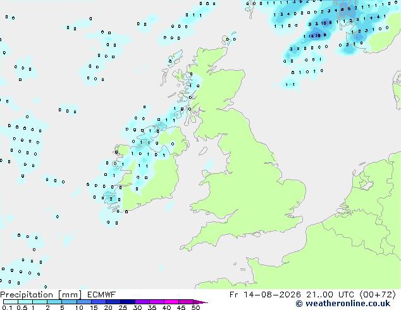This screenshot has height=310, width=401.
Task: Click the '21..00 UTC' time text
Action: (330, 295)
